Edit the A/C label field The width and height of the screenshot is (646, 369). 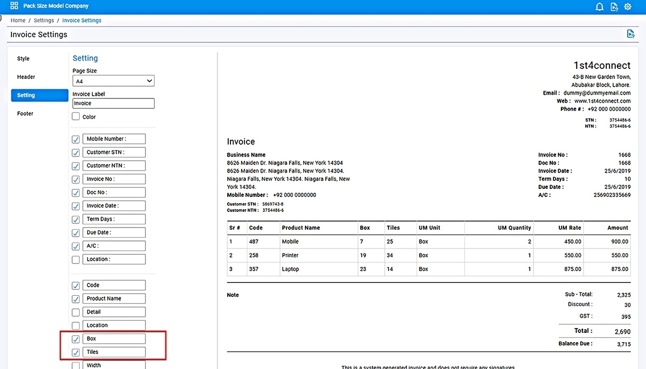114,246
